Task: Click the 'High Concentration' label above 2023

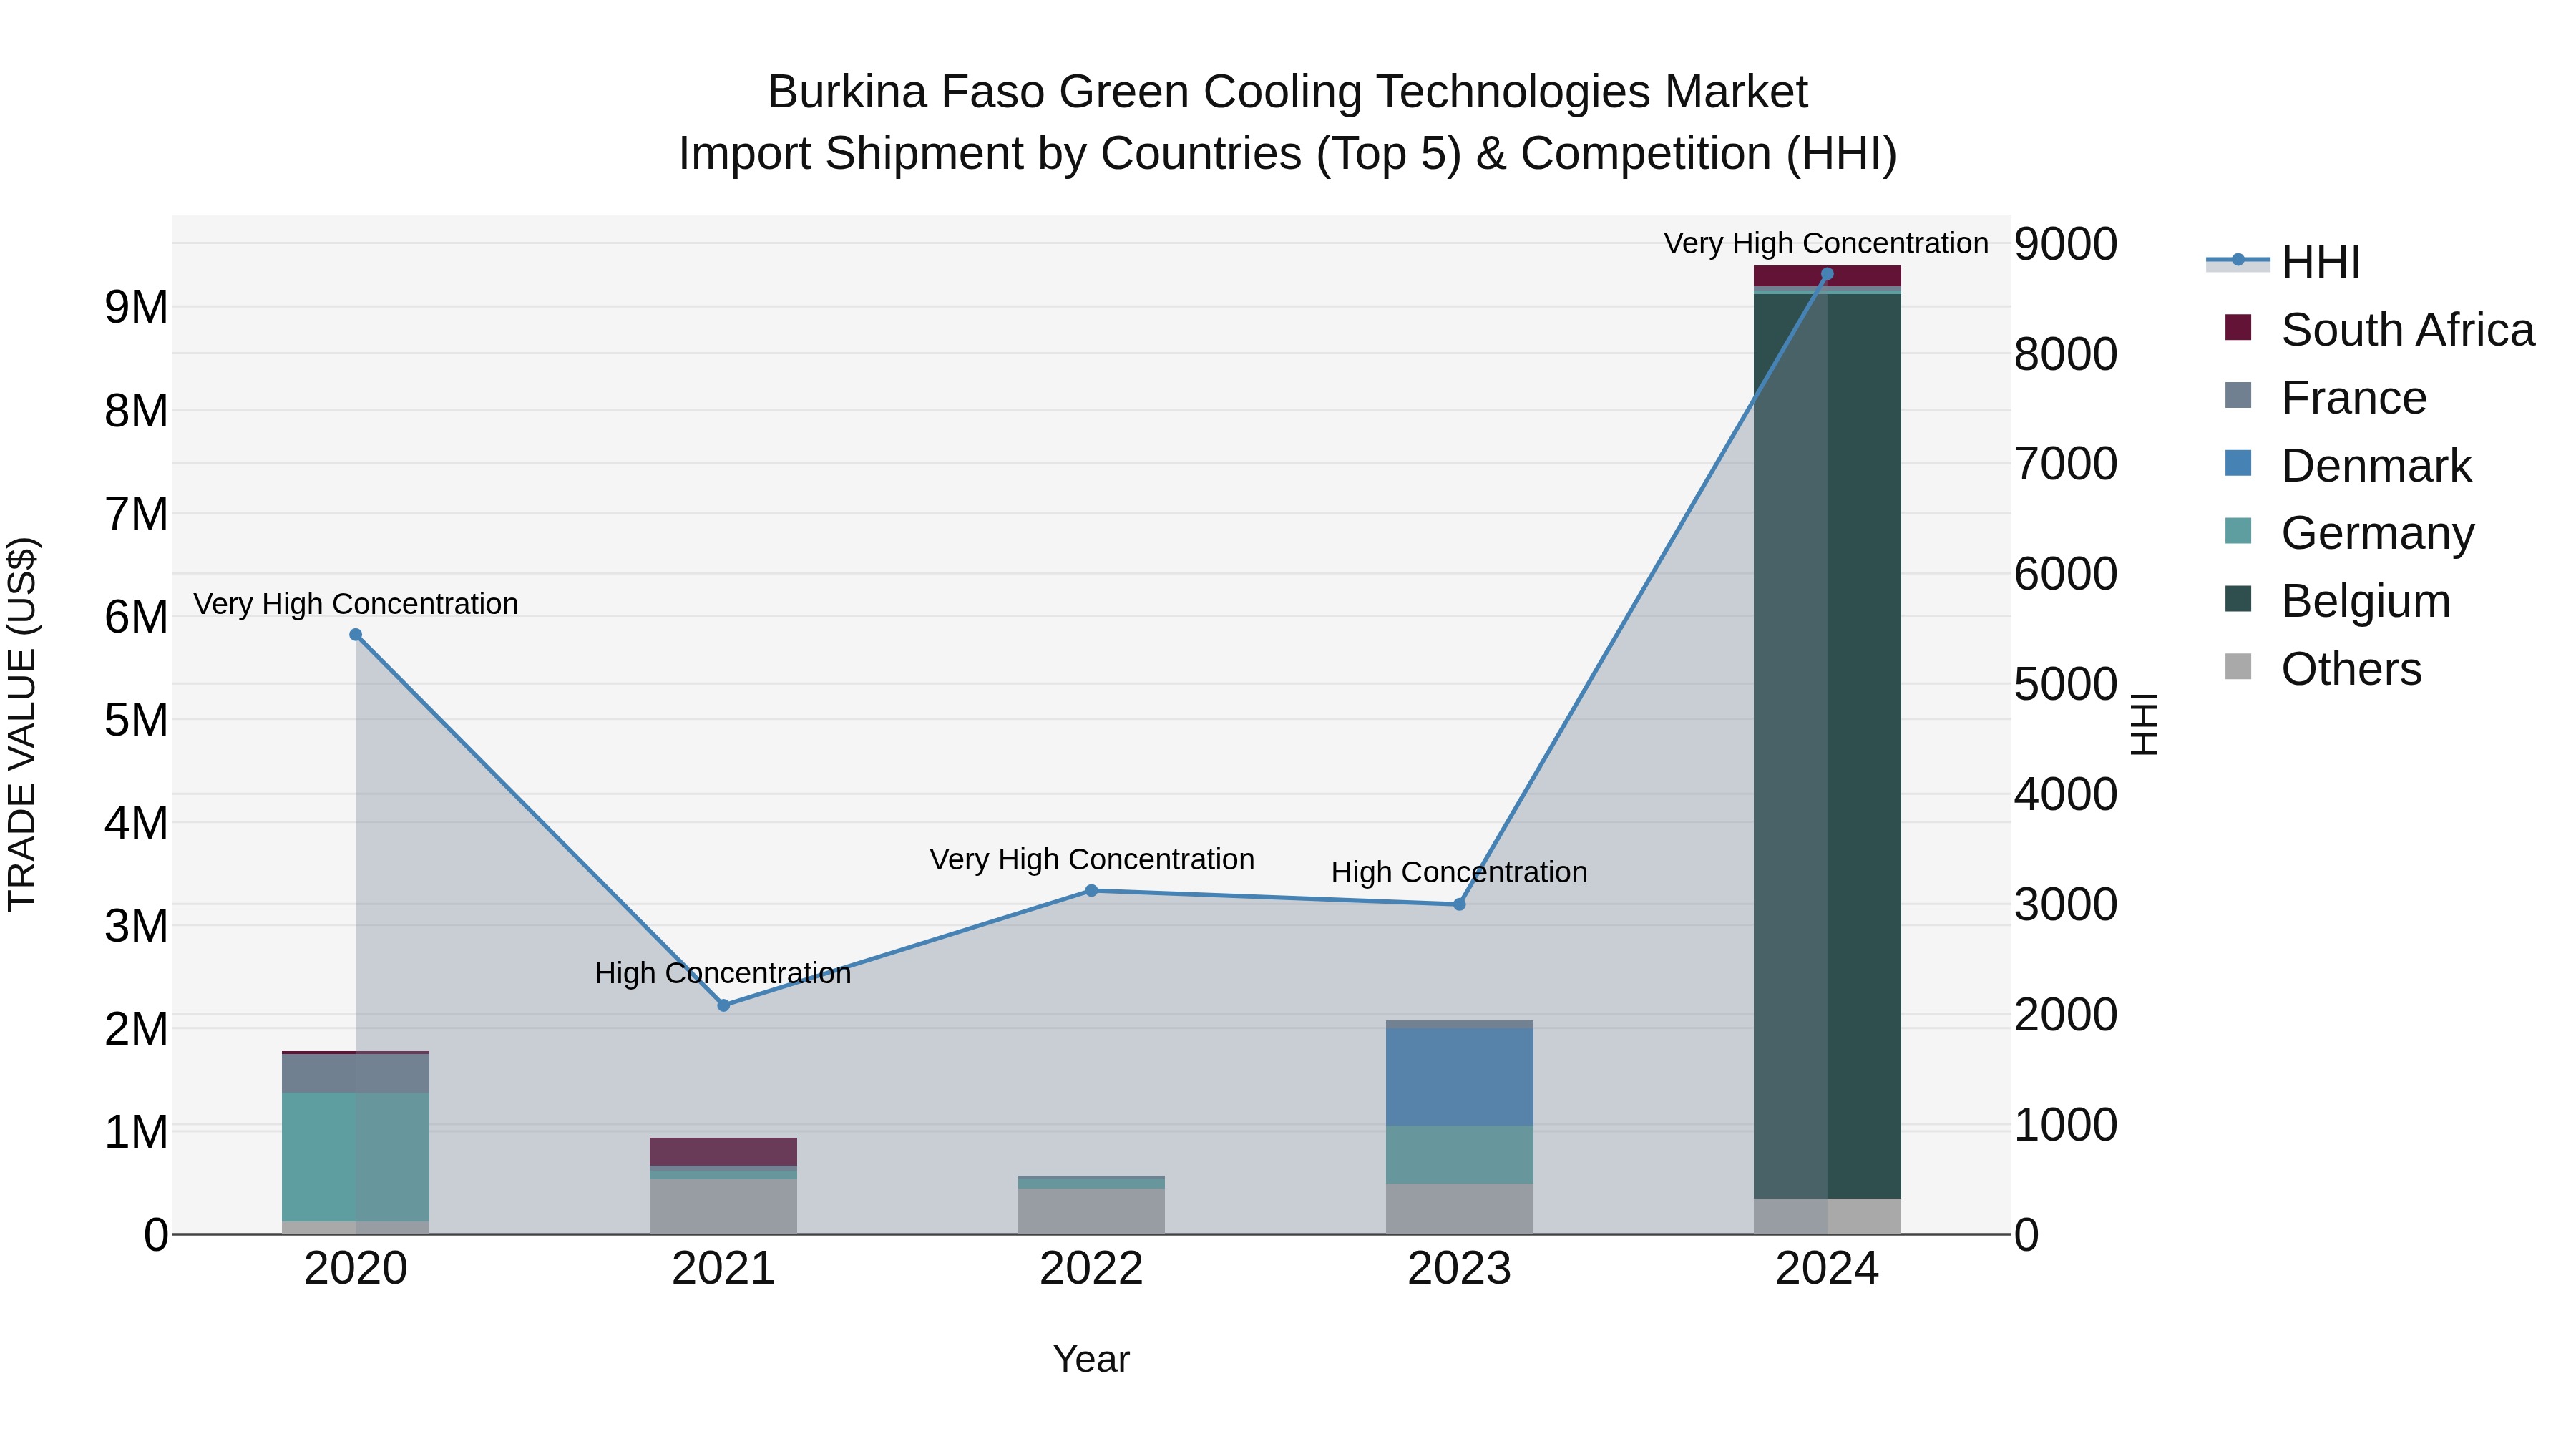Action: point(1459,872)
